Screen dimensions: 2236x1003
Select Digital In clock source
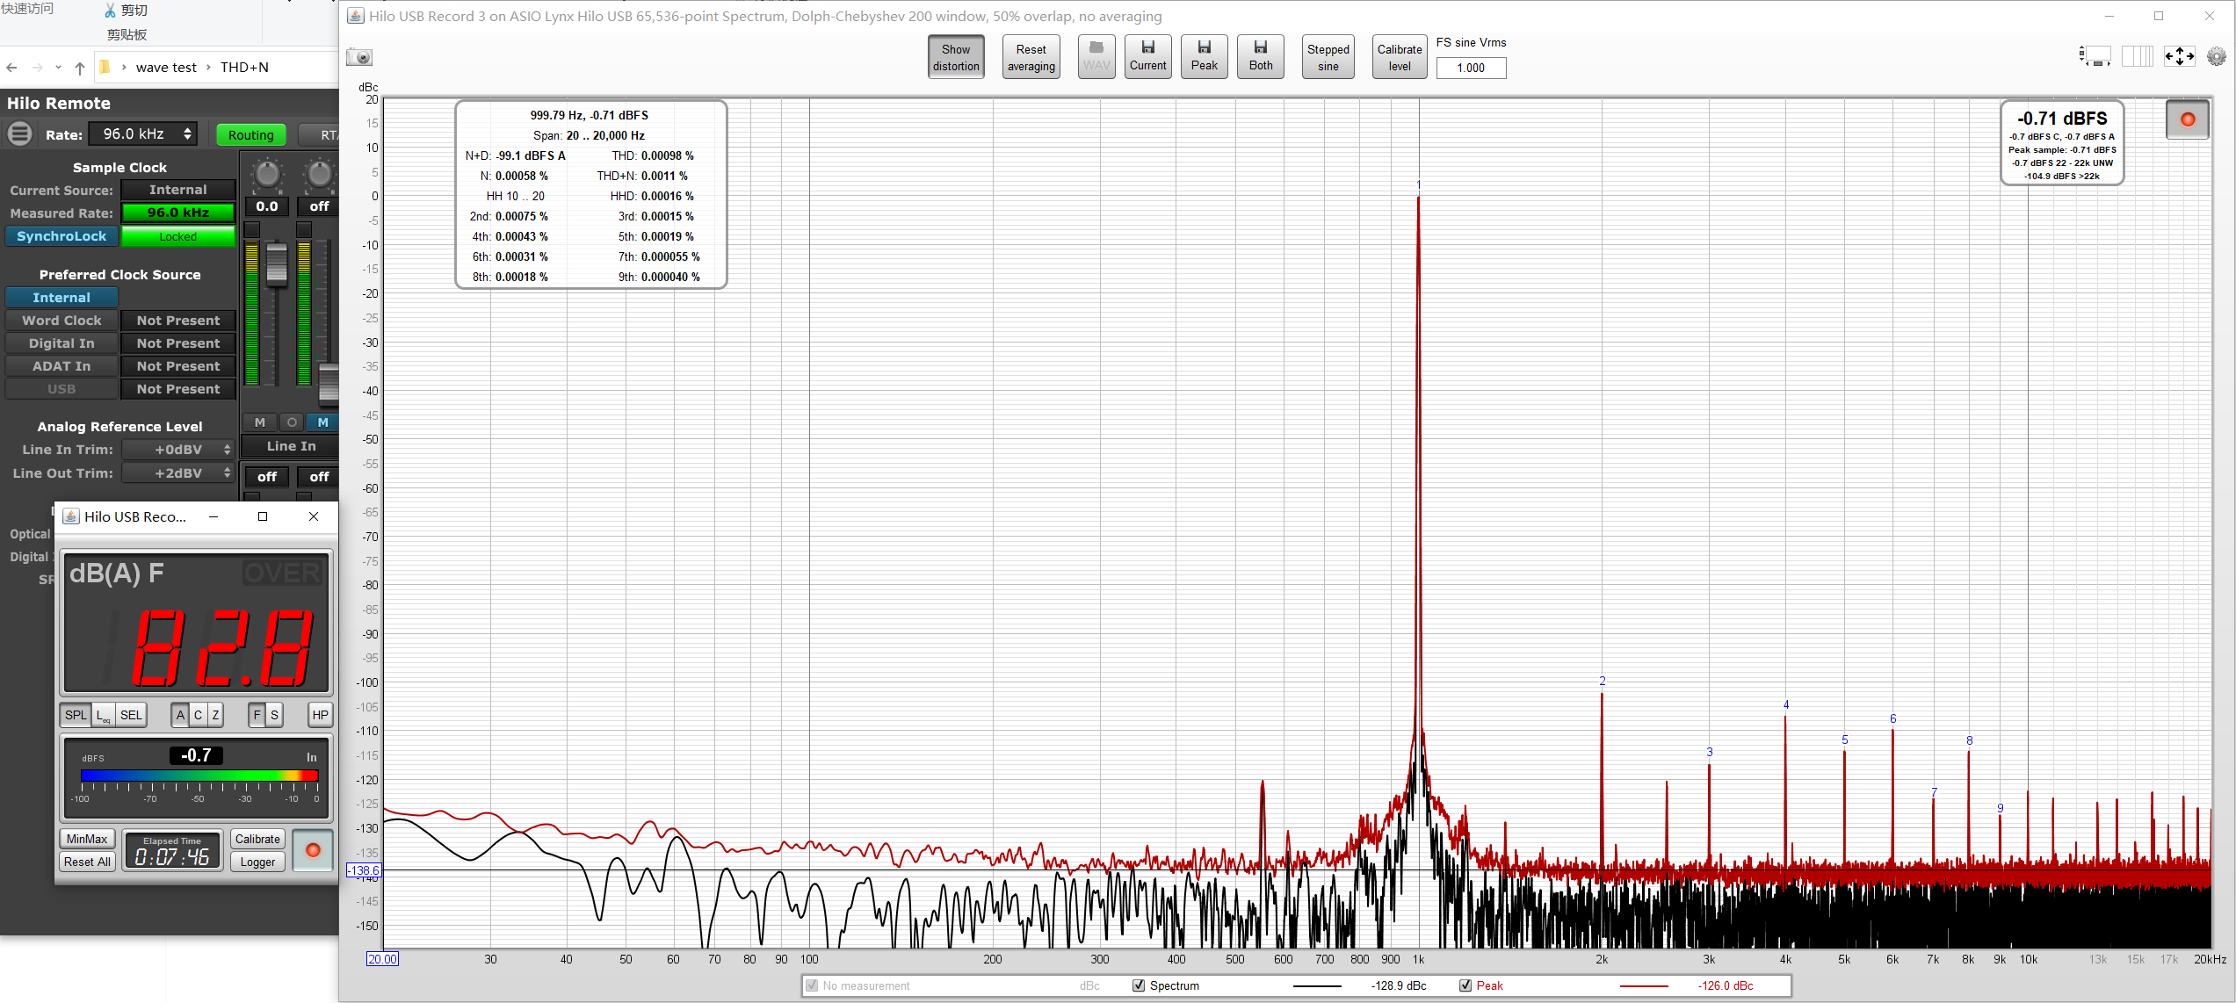62,343
